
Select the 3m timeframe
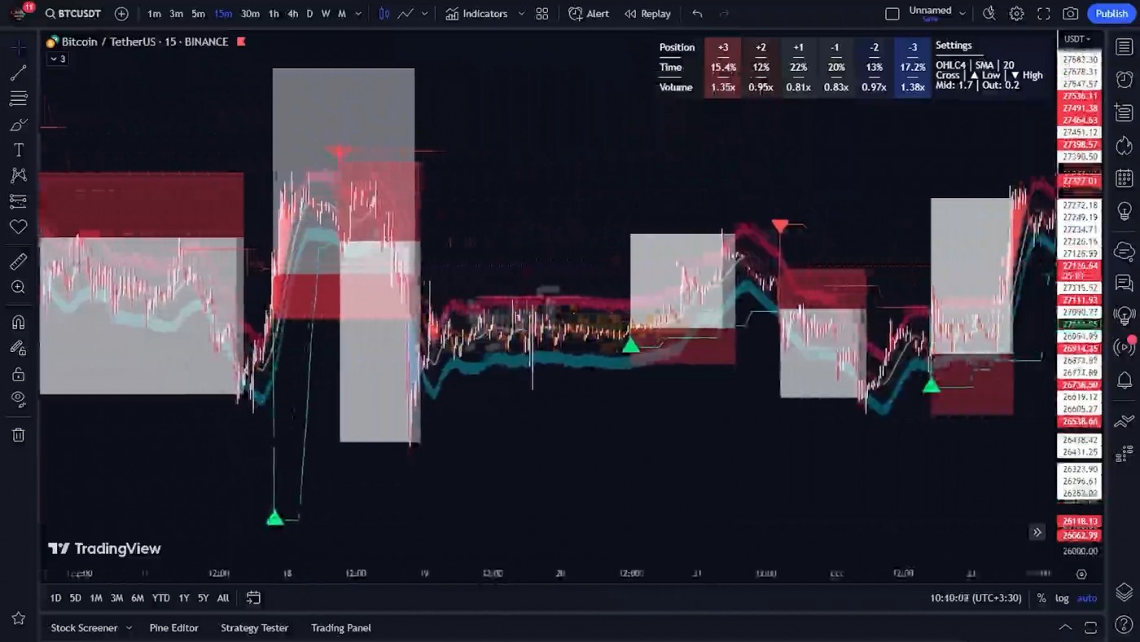coord(176,14)
